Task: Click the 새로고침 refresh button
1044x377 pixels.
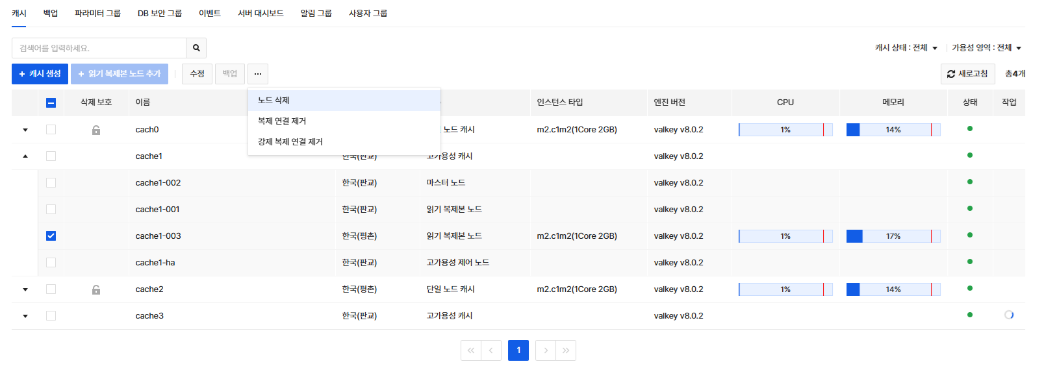Action: (967, 74)
